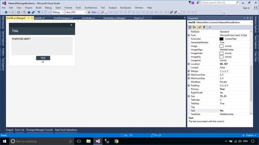Click the Open File folder icon
Viewport: 259px width, 145px height.
point(25,12)
